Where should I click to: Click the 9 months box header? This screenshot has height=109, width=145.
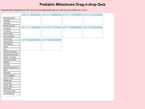pos(93,15)
